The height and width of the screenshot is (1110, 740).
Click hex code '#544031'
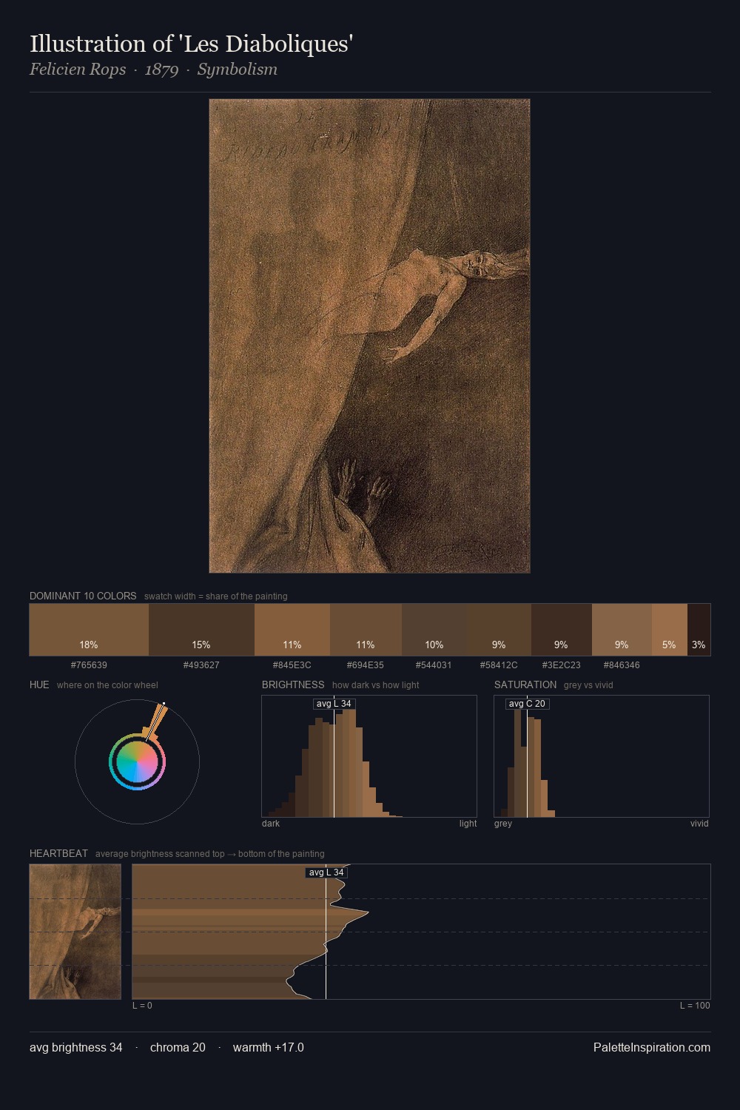pos(434,665)
